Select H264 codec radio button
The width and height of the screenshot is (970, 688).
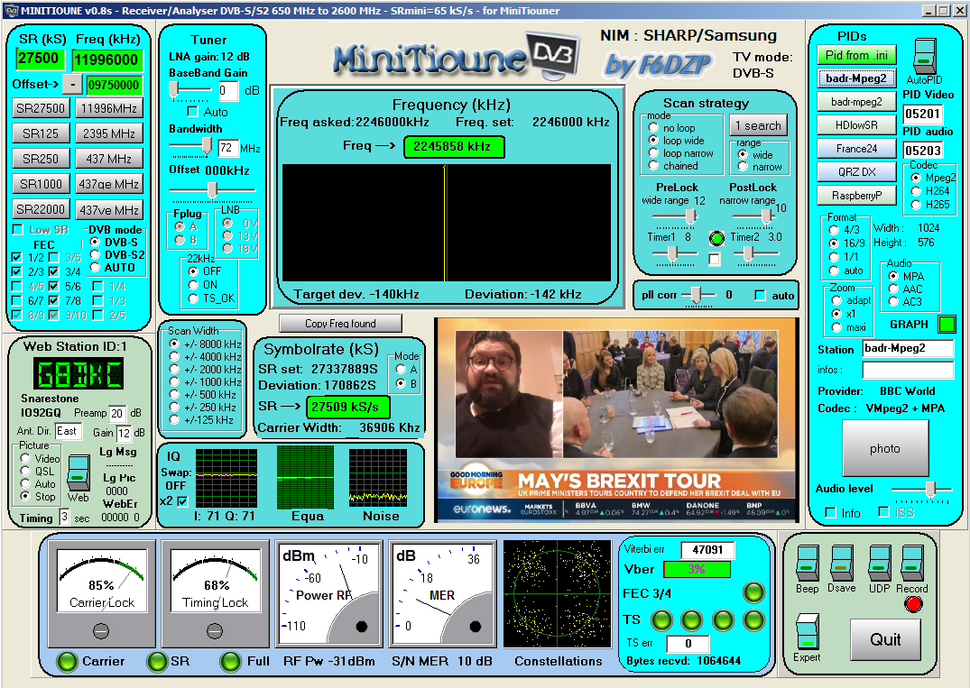click(x=916, y=191)
